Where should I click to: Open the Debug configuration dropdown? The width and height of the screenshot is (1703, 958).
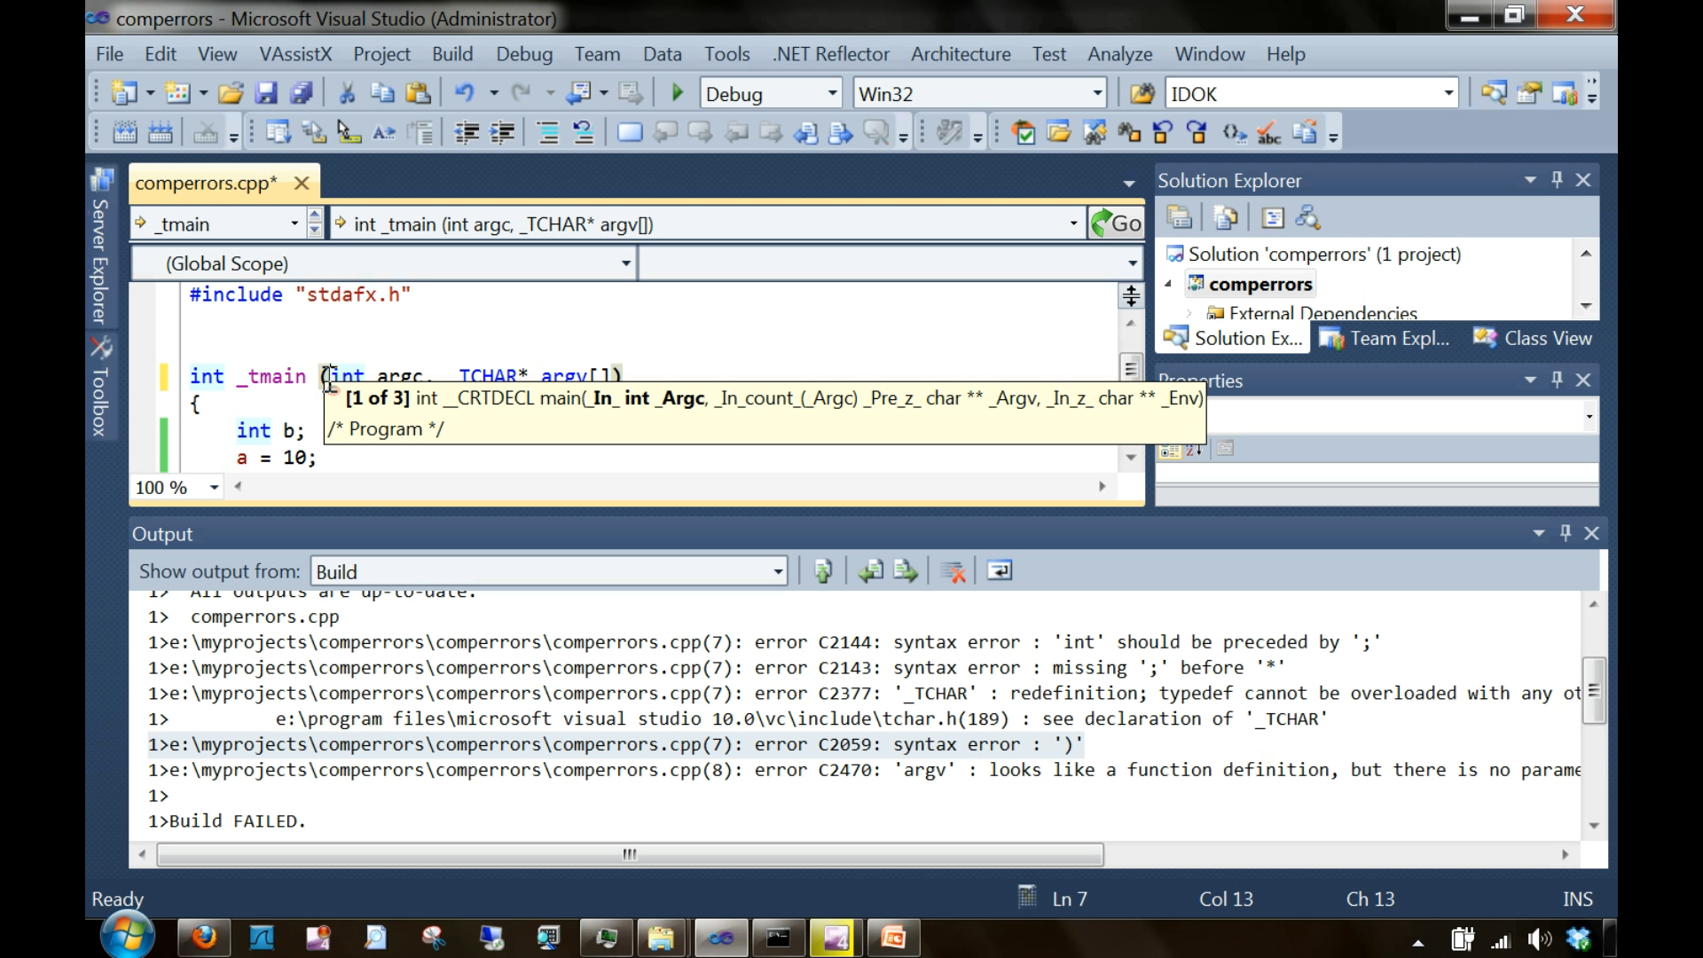[x=830, y=92]
